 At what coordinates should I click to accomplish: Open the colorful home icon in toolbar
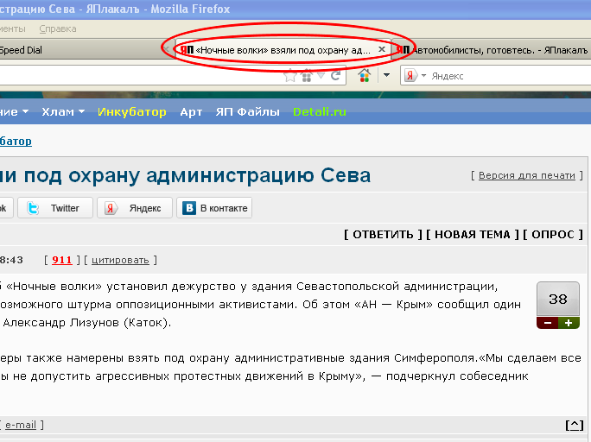point(364,76)
